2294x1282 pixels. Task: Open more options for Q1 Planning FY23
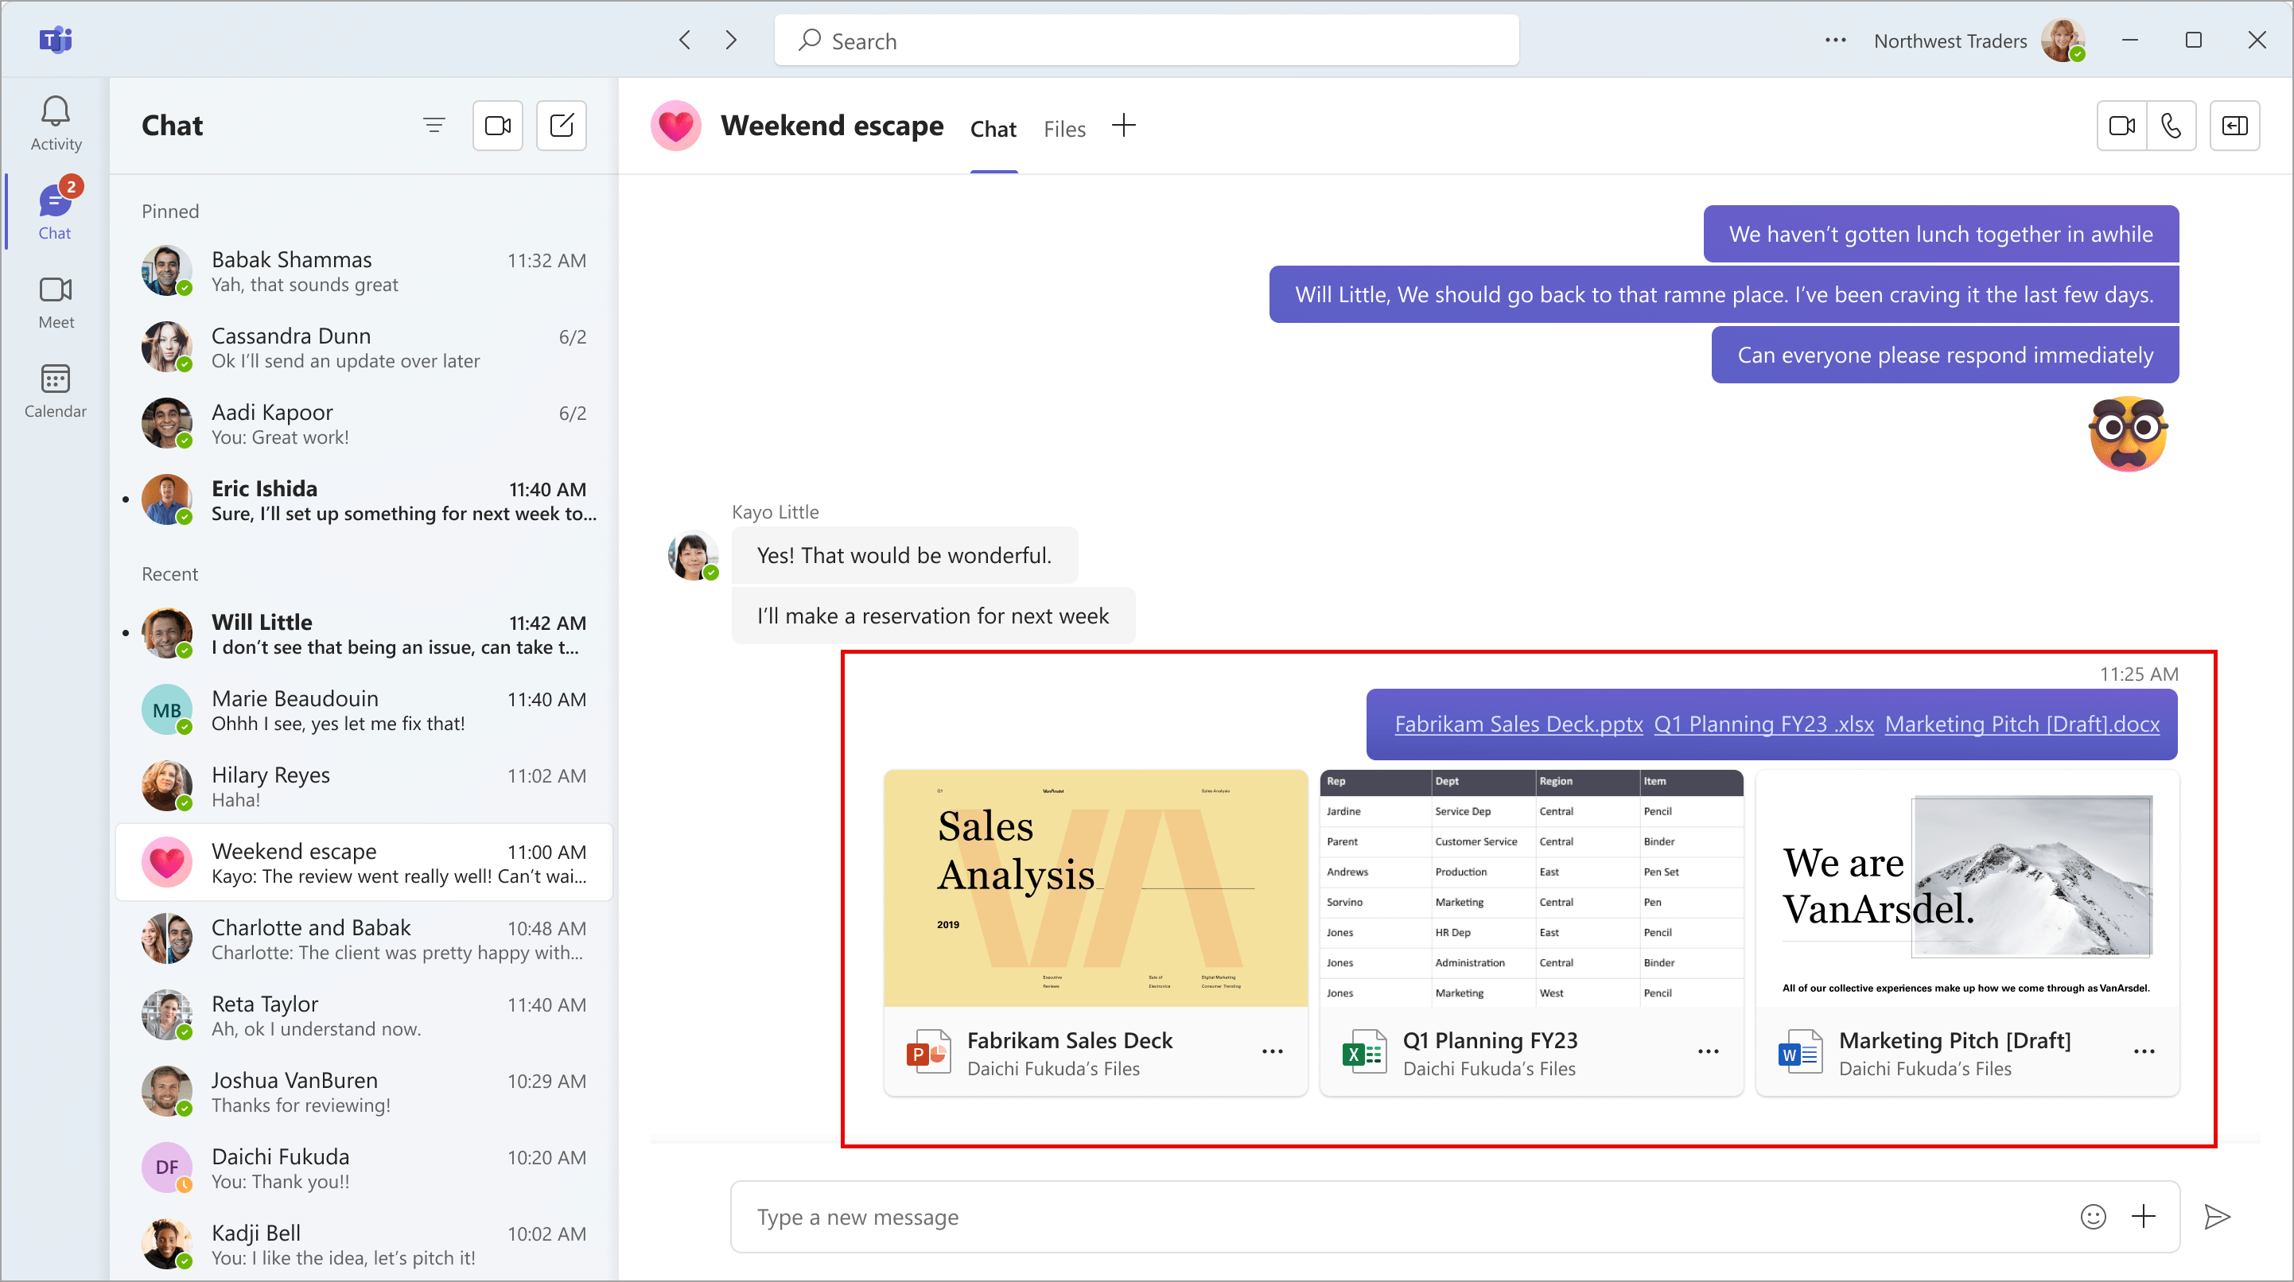click(x=1707, y=1051)
